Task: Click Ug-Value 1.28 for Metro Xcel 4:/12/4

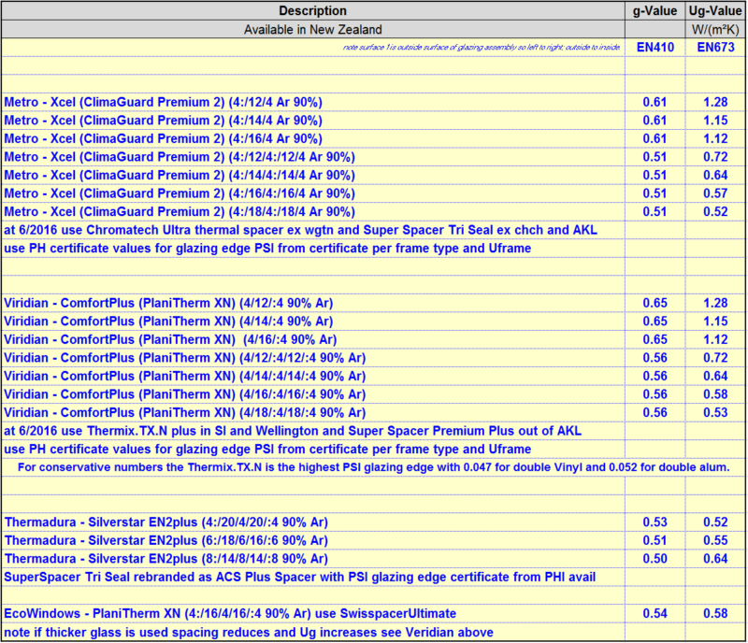Action: coord(715,102)
